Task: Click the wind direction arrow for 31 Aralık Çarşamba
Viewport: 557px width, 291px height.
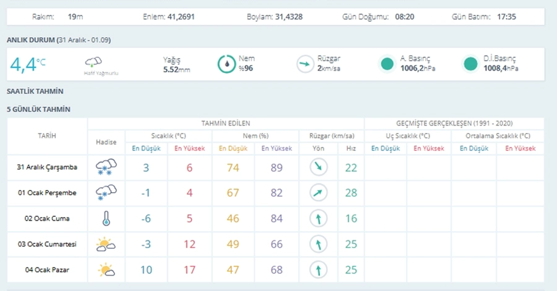Action: point(318,167)
